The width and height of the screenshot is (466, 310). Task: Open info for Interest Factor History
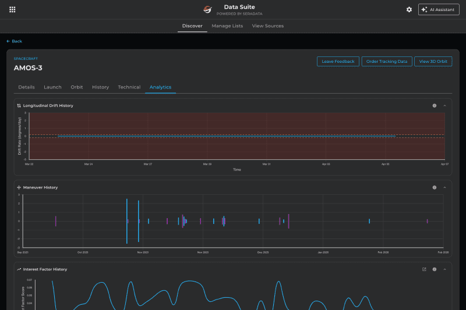435,269
